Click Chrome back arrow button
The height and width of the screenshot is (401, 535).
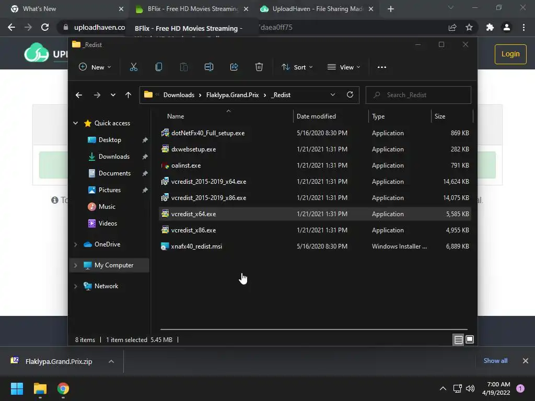point(11,27)
